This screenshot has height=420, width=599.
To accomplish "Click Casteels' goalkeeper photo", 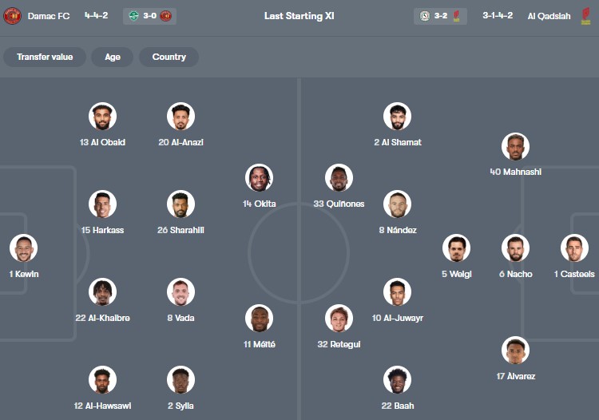I will pyautogui.click(x=574, y=248).
